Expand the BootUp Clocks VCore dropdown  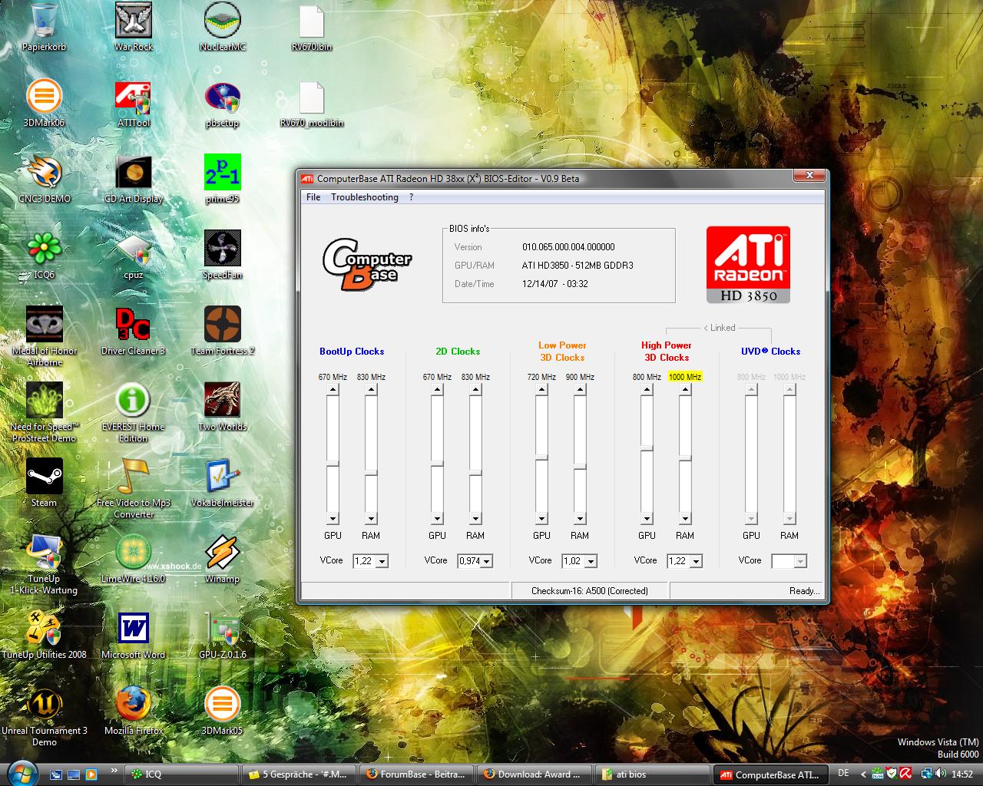click(x=382, y=561)
